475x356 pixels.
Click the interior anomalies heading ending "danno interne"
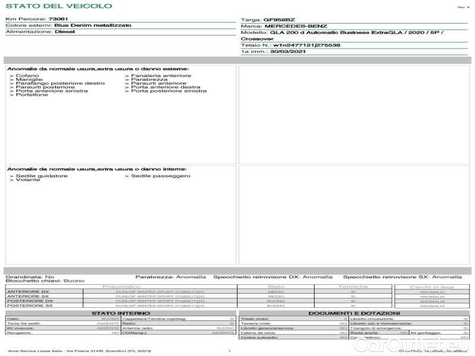coord(97,169)
